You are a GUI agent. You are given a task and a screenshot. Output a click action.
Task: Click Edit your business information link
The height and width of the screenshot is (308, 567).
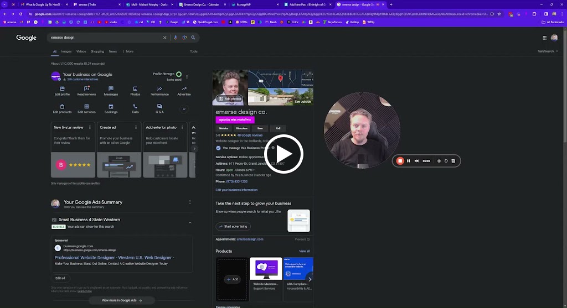[236, 190]
